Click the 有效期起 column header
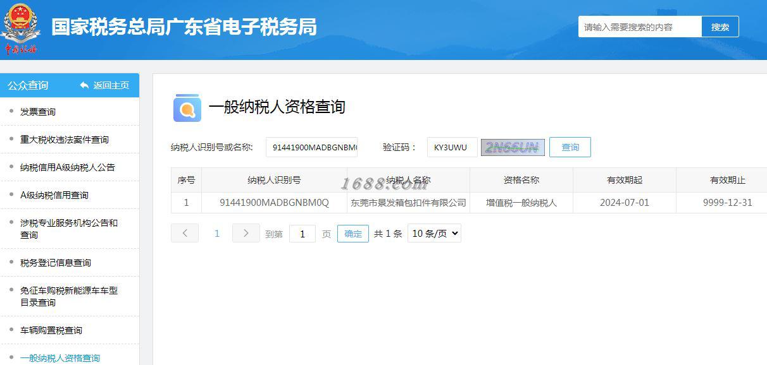Viewport: 767px width, 365px height. point(625,180)
